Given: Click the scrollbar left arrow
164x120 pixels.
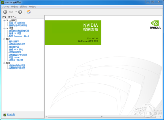Looking at the screenshot, I should click(x=46, y=117).
